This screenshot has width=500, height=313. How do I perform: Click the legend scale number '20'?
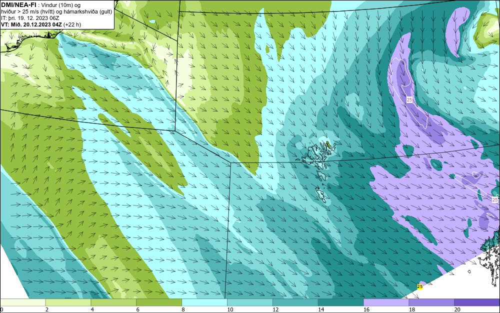point(457,309)
